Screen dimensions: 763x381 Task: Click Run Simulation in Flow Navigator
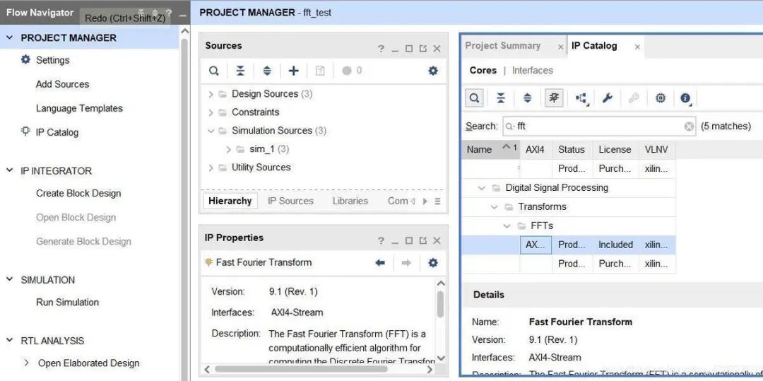pyautogui.click(x=67, y=303)
